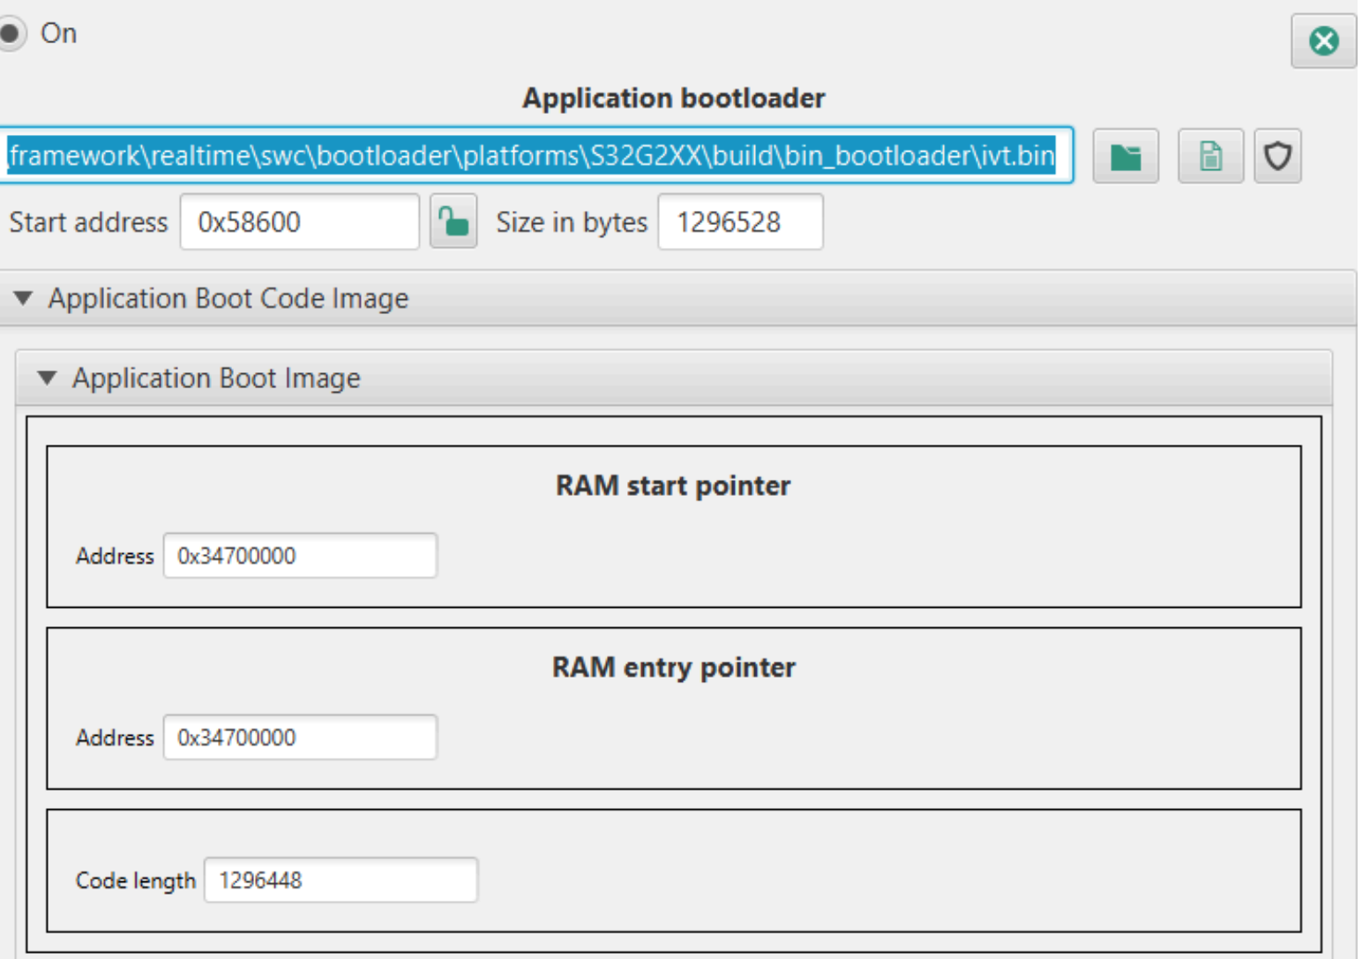Click the Size in bytes field
1362x959 pixels.
tap(740, 221)
